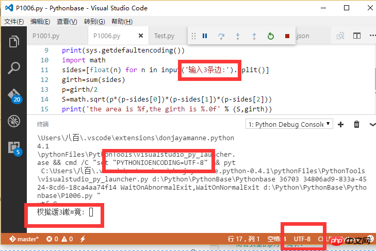Open the 转到(G) menu
The image size is (376, 251).
pos(94,22)
